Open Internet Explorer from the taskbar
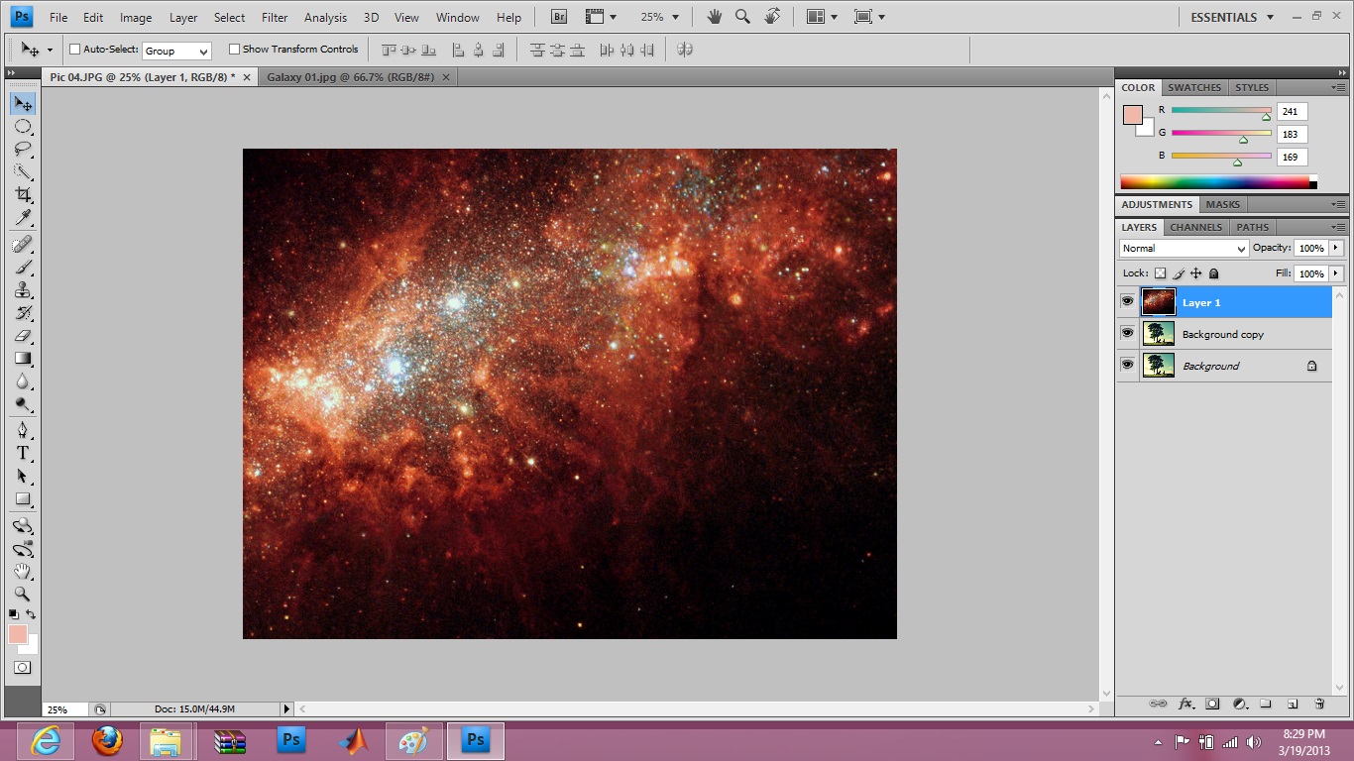The width and height of the screenshot is (1354, 761). click(x=46, y=740)
